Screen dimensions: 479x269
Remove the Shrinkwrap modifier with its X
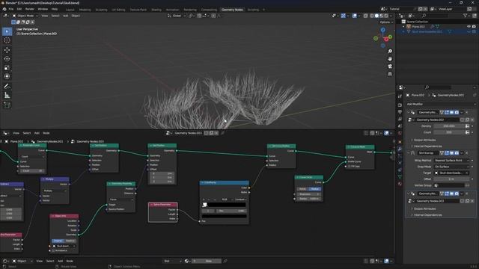click(x=467, y=152)
